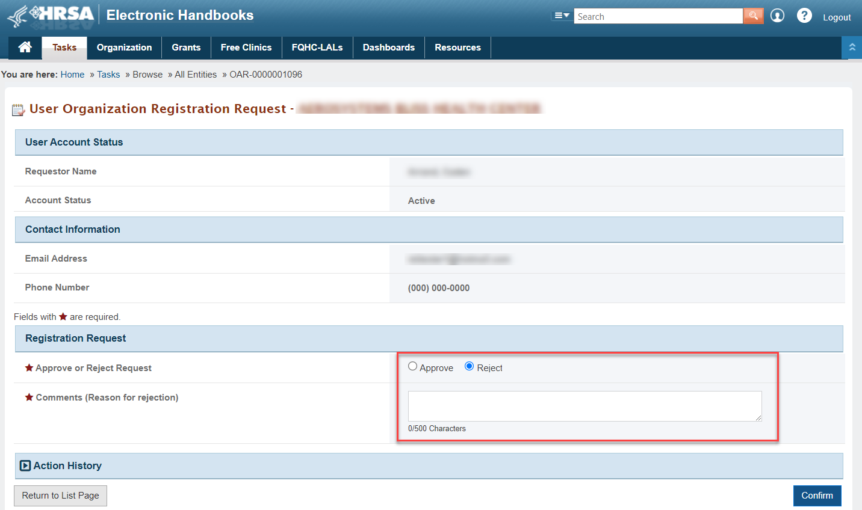Open the search options dropdown

click(562, 16)
